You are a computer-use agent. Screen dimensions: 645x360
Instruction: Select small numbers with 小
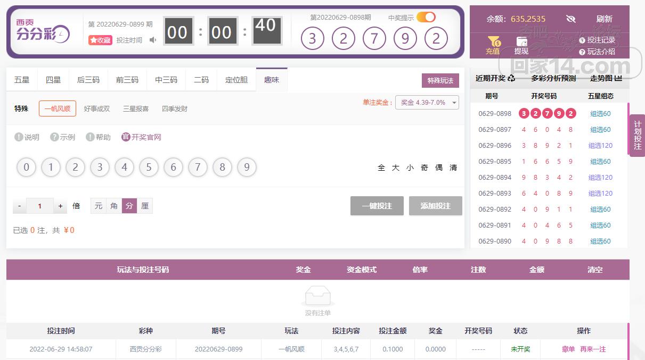click(410, 168)
